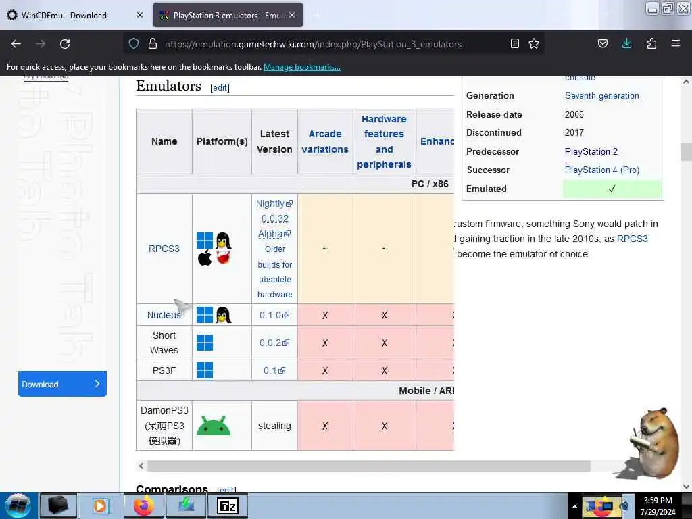This screenshot has height=519, width=692.
Task: Click the Enhanc column header link
Action: point(437,142)
